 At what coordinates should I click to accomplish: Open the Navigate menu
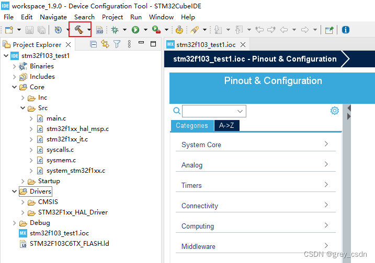53,17
